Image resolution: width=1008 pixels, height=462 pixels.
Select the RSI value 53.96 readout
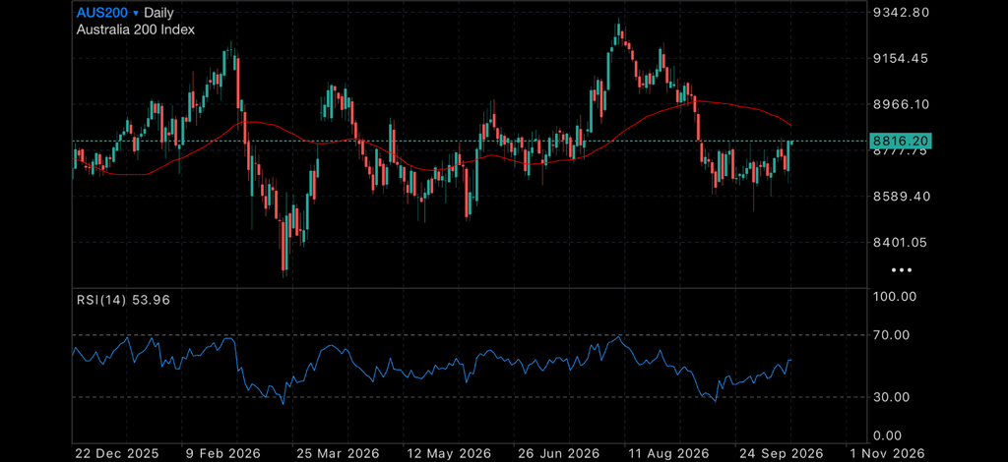point(151,300)
